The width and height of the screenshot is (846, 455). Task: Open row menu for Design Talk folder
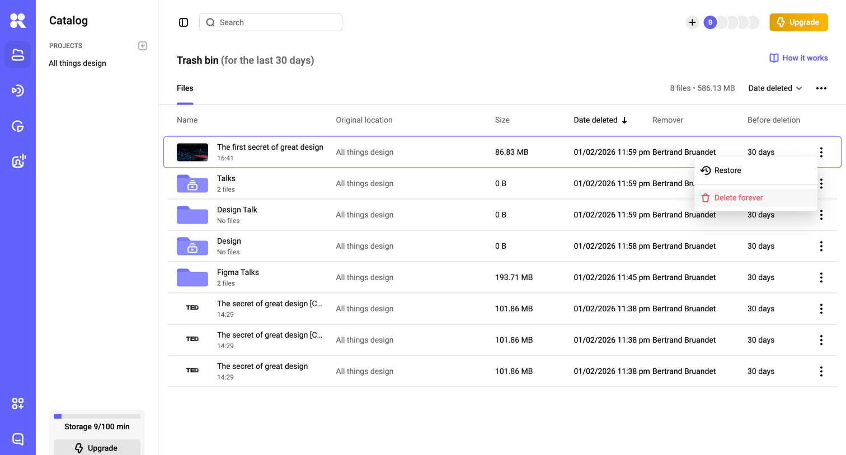point(821,215)
